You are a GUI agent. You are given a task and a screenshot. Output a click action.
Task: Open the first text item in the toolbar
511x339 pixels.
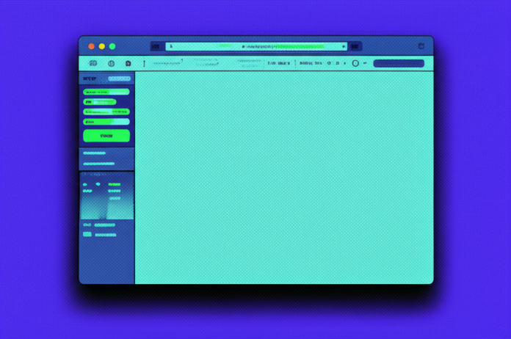click(167, 64)
